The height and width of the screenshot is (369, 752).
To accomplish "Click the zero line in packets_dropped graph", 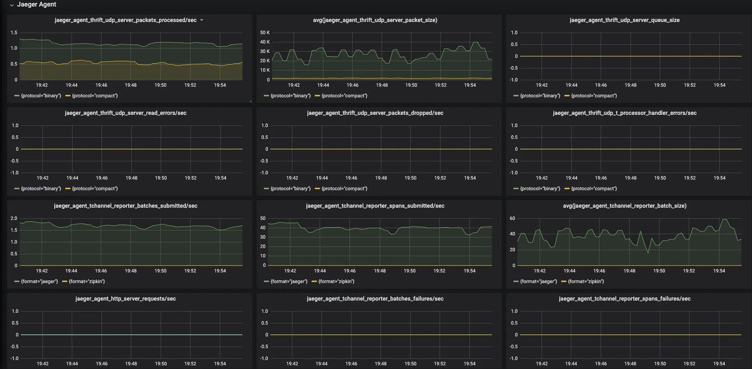I will [381, 149].
